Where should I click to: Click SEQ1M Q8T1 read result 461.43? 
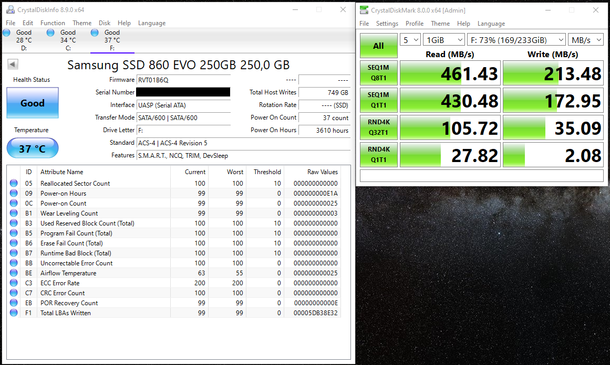coord(450,73)
